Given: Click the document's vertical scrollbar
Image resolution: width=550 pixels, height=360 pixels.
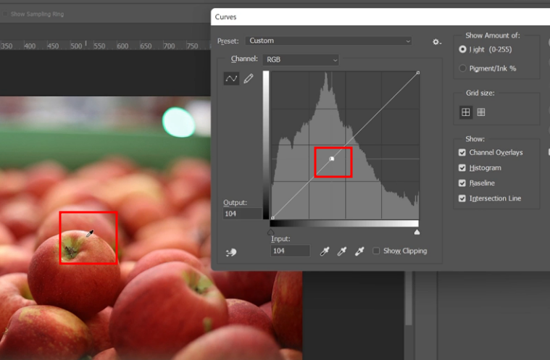Looking at the screenshot, I should pyautogui.click(x=408, y=298).
